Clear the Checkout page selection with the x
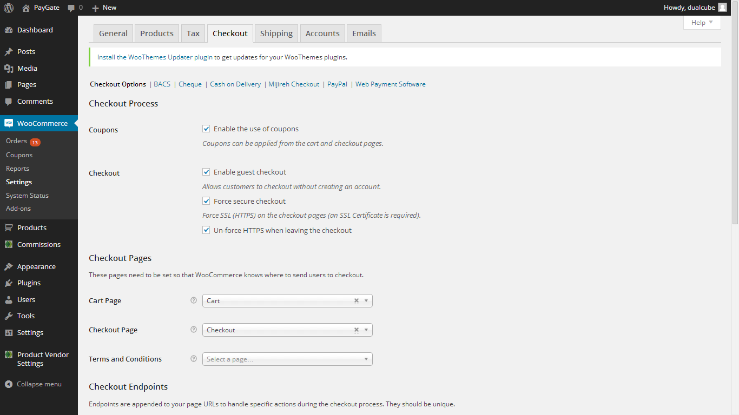This screenshot has width=739, height=415. pyautogui.click(x=357, y=330)
